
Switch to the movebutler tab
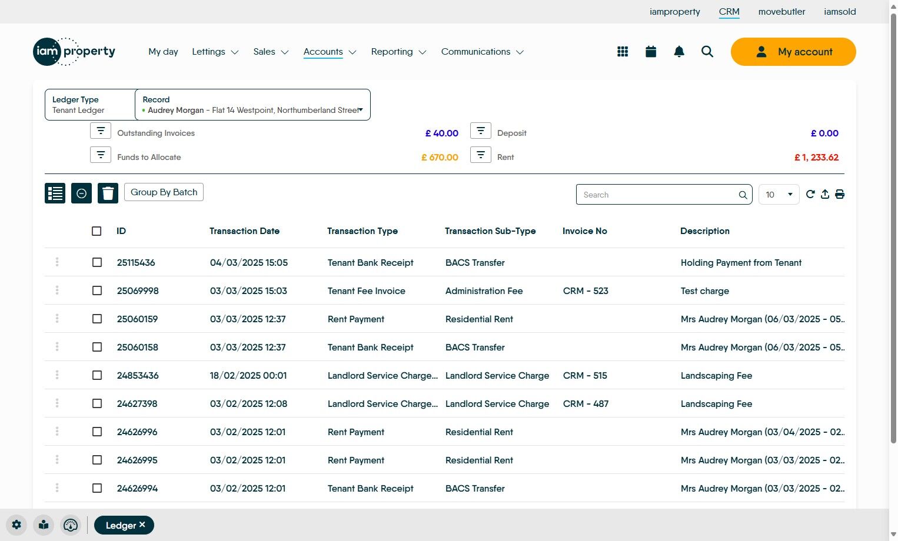(x=781, y=12)
